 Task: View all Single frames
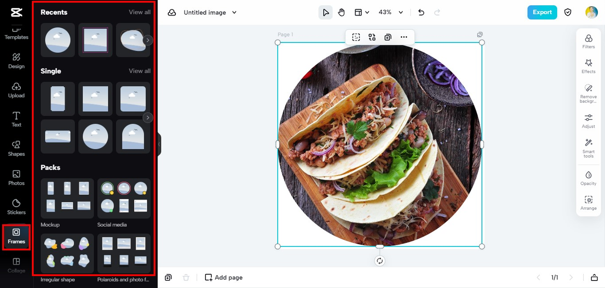[139, 71]
